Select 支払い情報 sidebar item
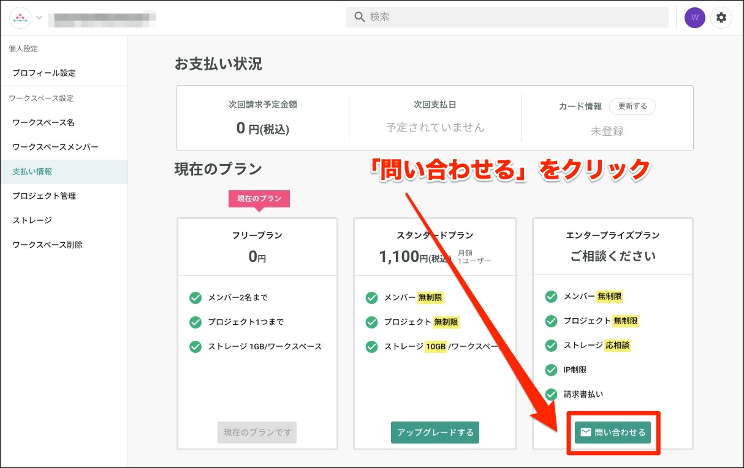The height and width of the screenshot is (468, 744). pyautogui.click(x=32, y=171)
